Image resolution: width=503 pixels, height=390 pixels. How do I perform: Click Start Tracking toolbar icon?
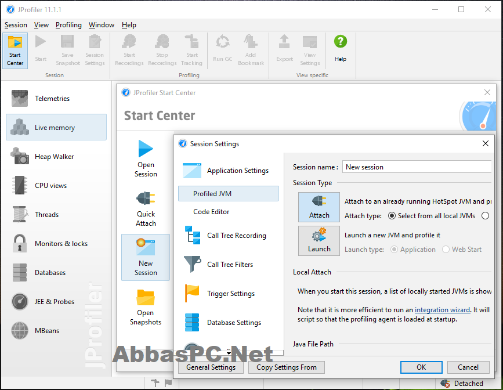pos(191,50)
